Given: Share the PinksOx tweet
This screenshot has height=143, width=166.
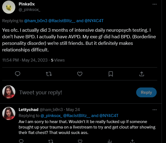Looking at the screenshot, I should (x=142, y=74).
